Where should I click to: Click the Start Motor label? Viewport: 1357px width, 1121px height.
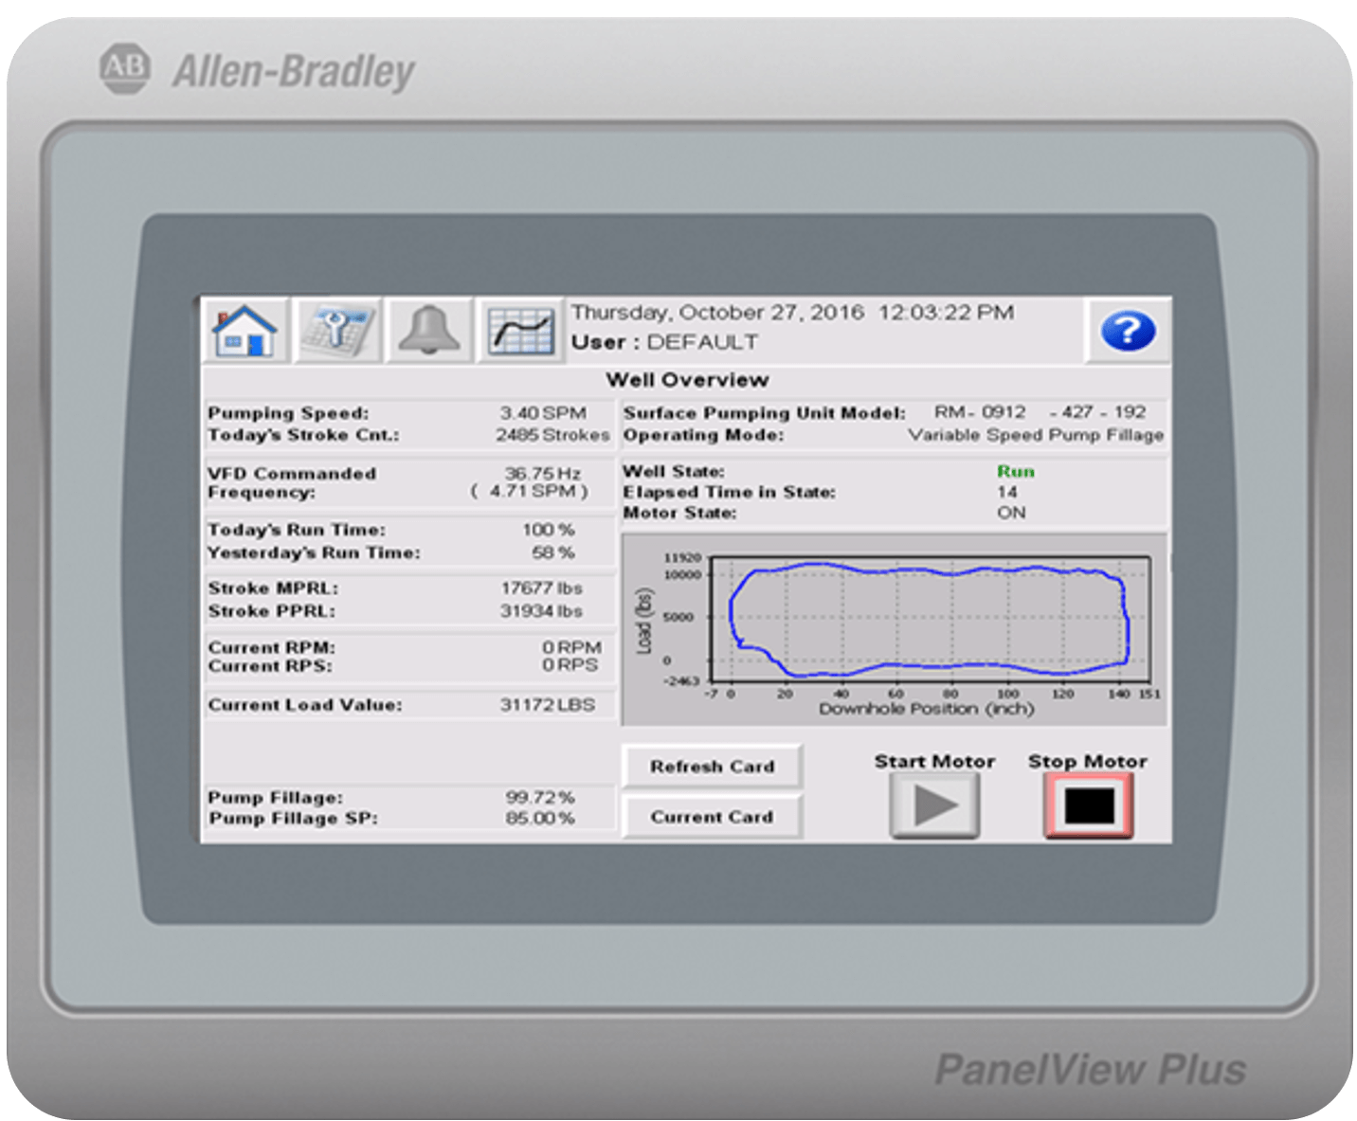[934, 761]
